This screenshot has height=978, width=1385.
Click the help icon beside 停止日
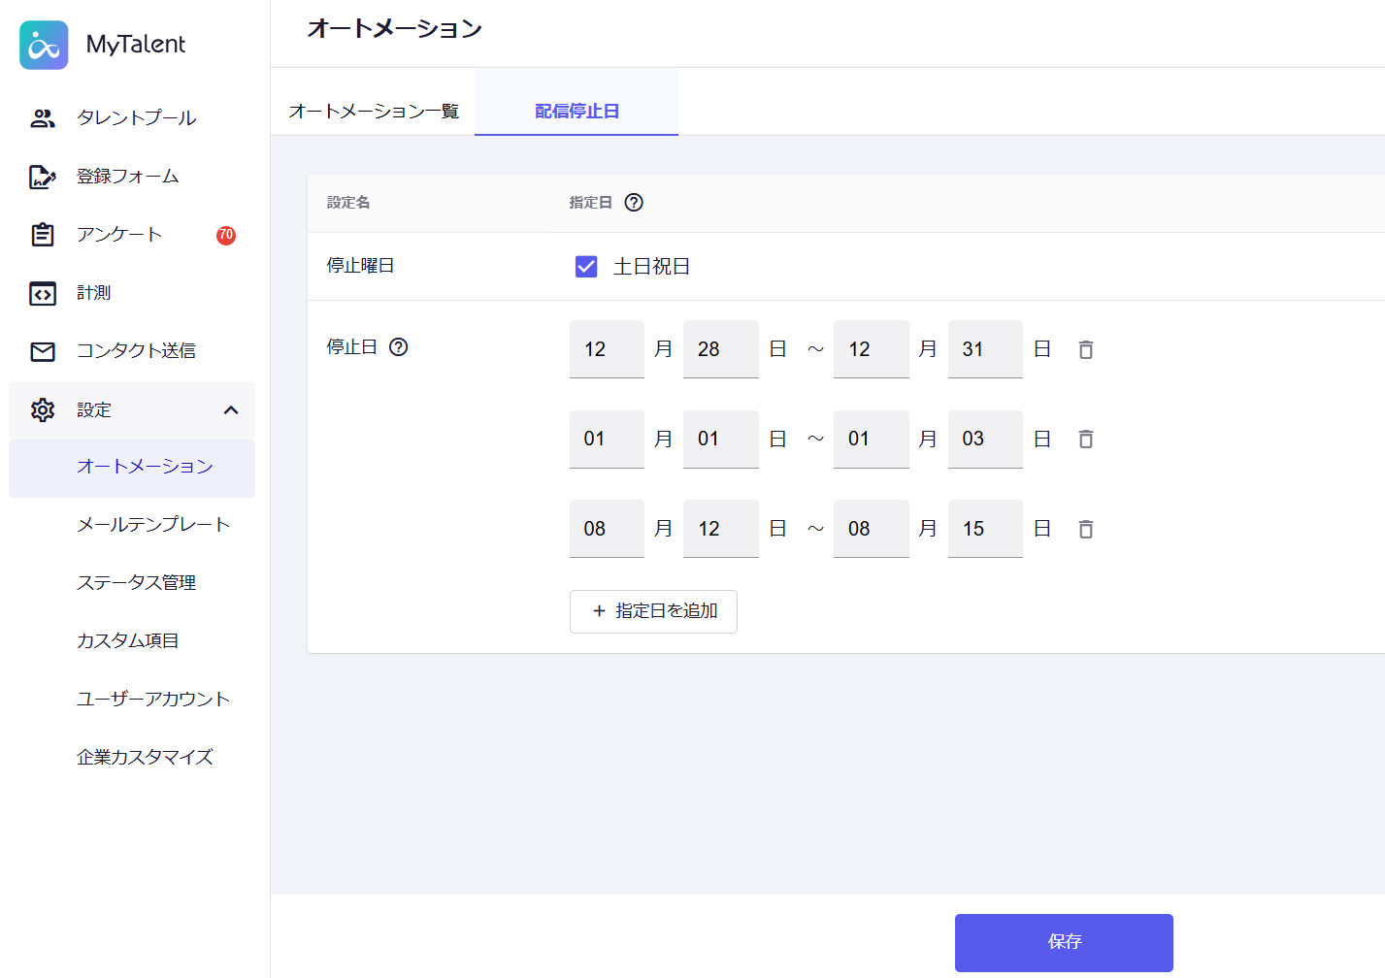coord(398,347)
